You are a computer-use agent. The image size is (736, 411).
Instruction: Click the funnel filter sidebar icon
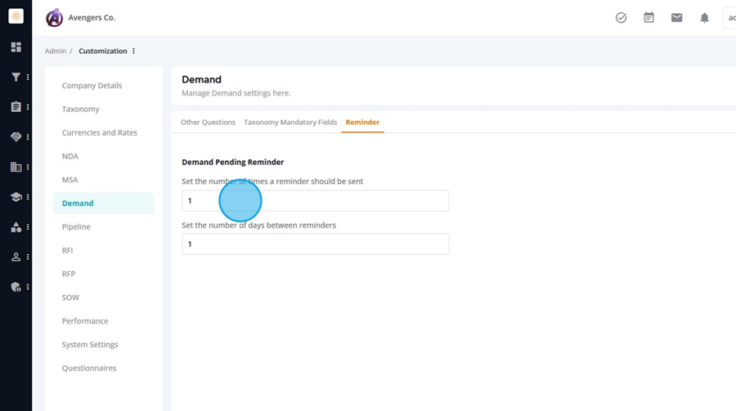[x=16, y=77]
